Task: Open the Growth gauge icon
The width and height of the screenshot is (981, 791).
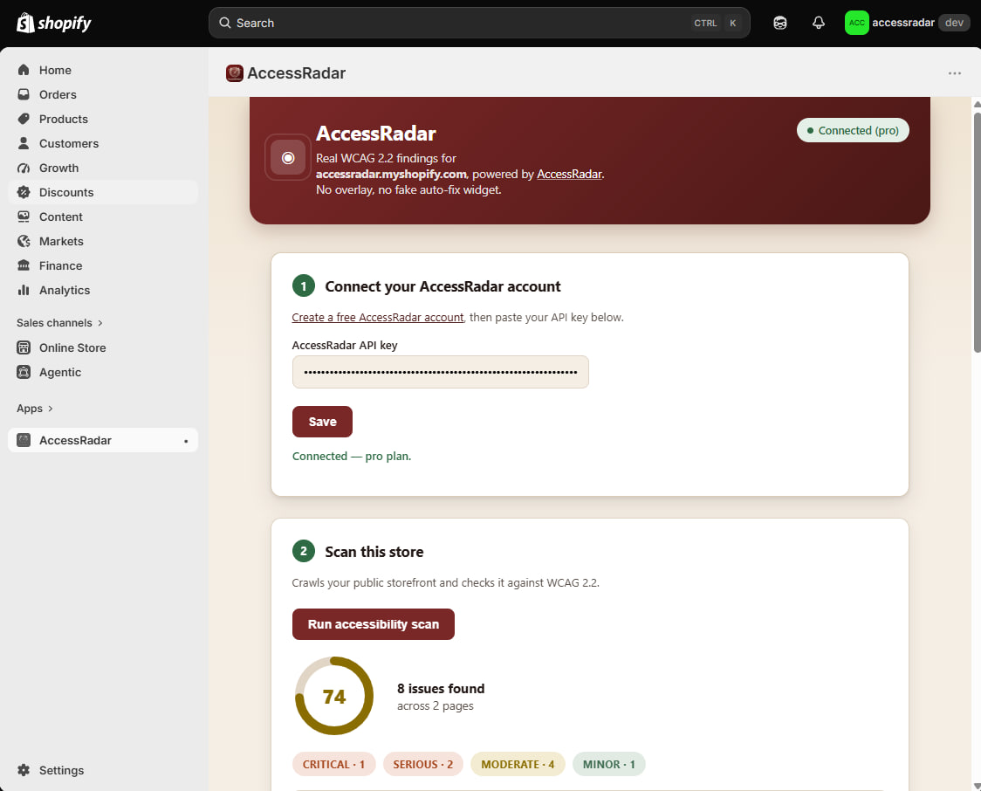Action: coord(24,168)
